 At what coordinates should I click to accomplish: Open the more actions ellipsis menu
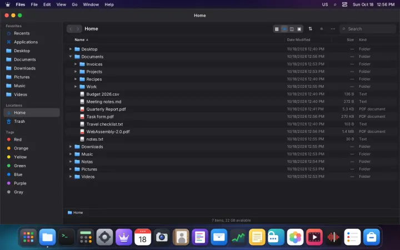333,29
